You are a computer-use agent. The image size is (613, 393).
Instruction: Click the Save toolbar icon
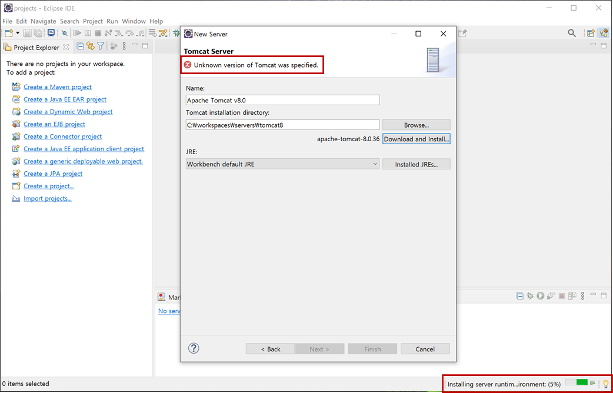point(28,33)
